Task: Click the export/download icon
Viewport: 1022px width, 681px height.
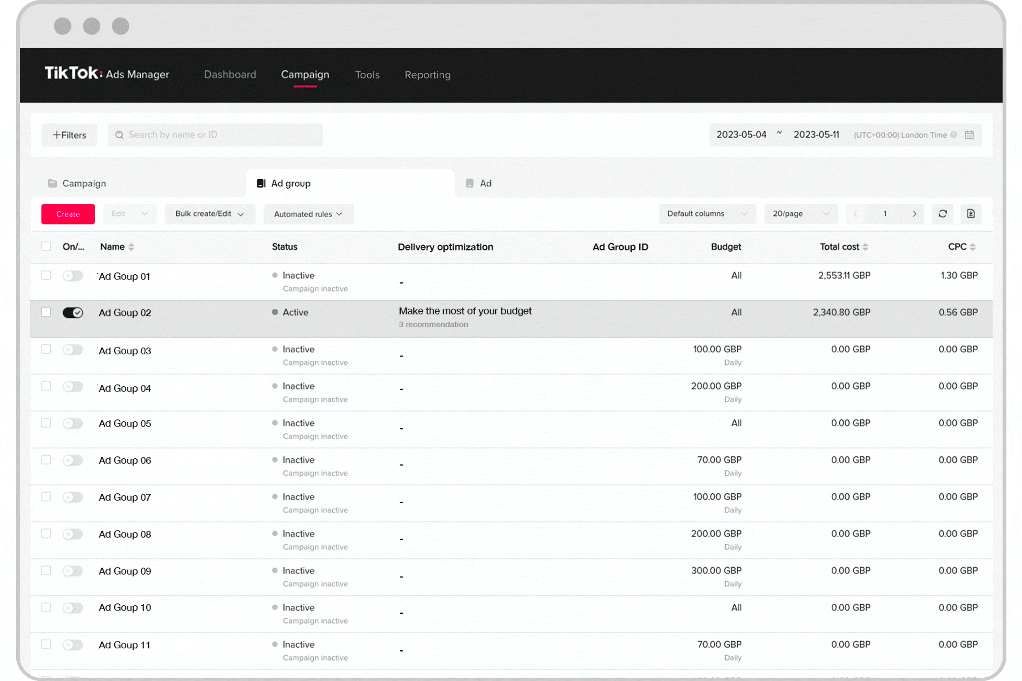Action: (x=971, y=214)
